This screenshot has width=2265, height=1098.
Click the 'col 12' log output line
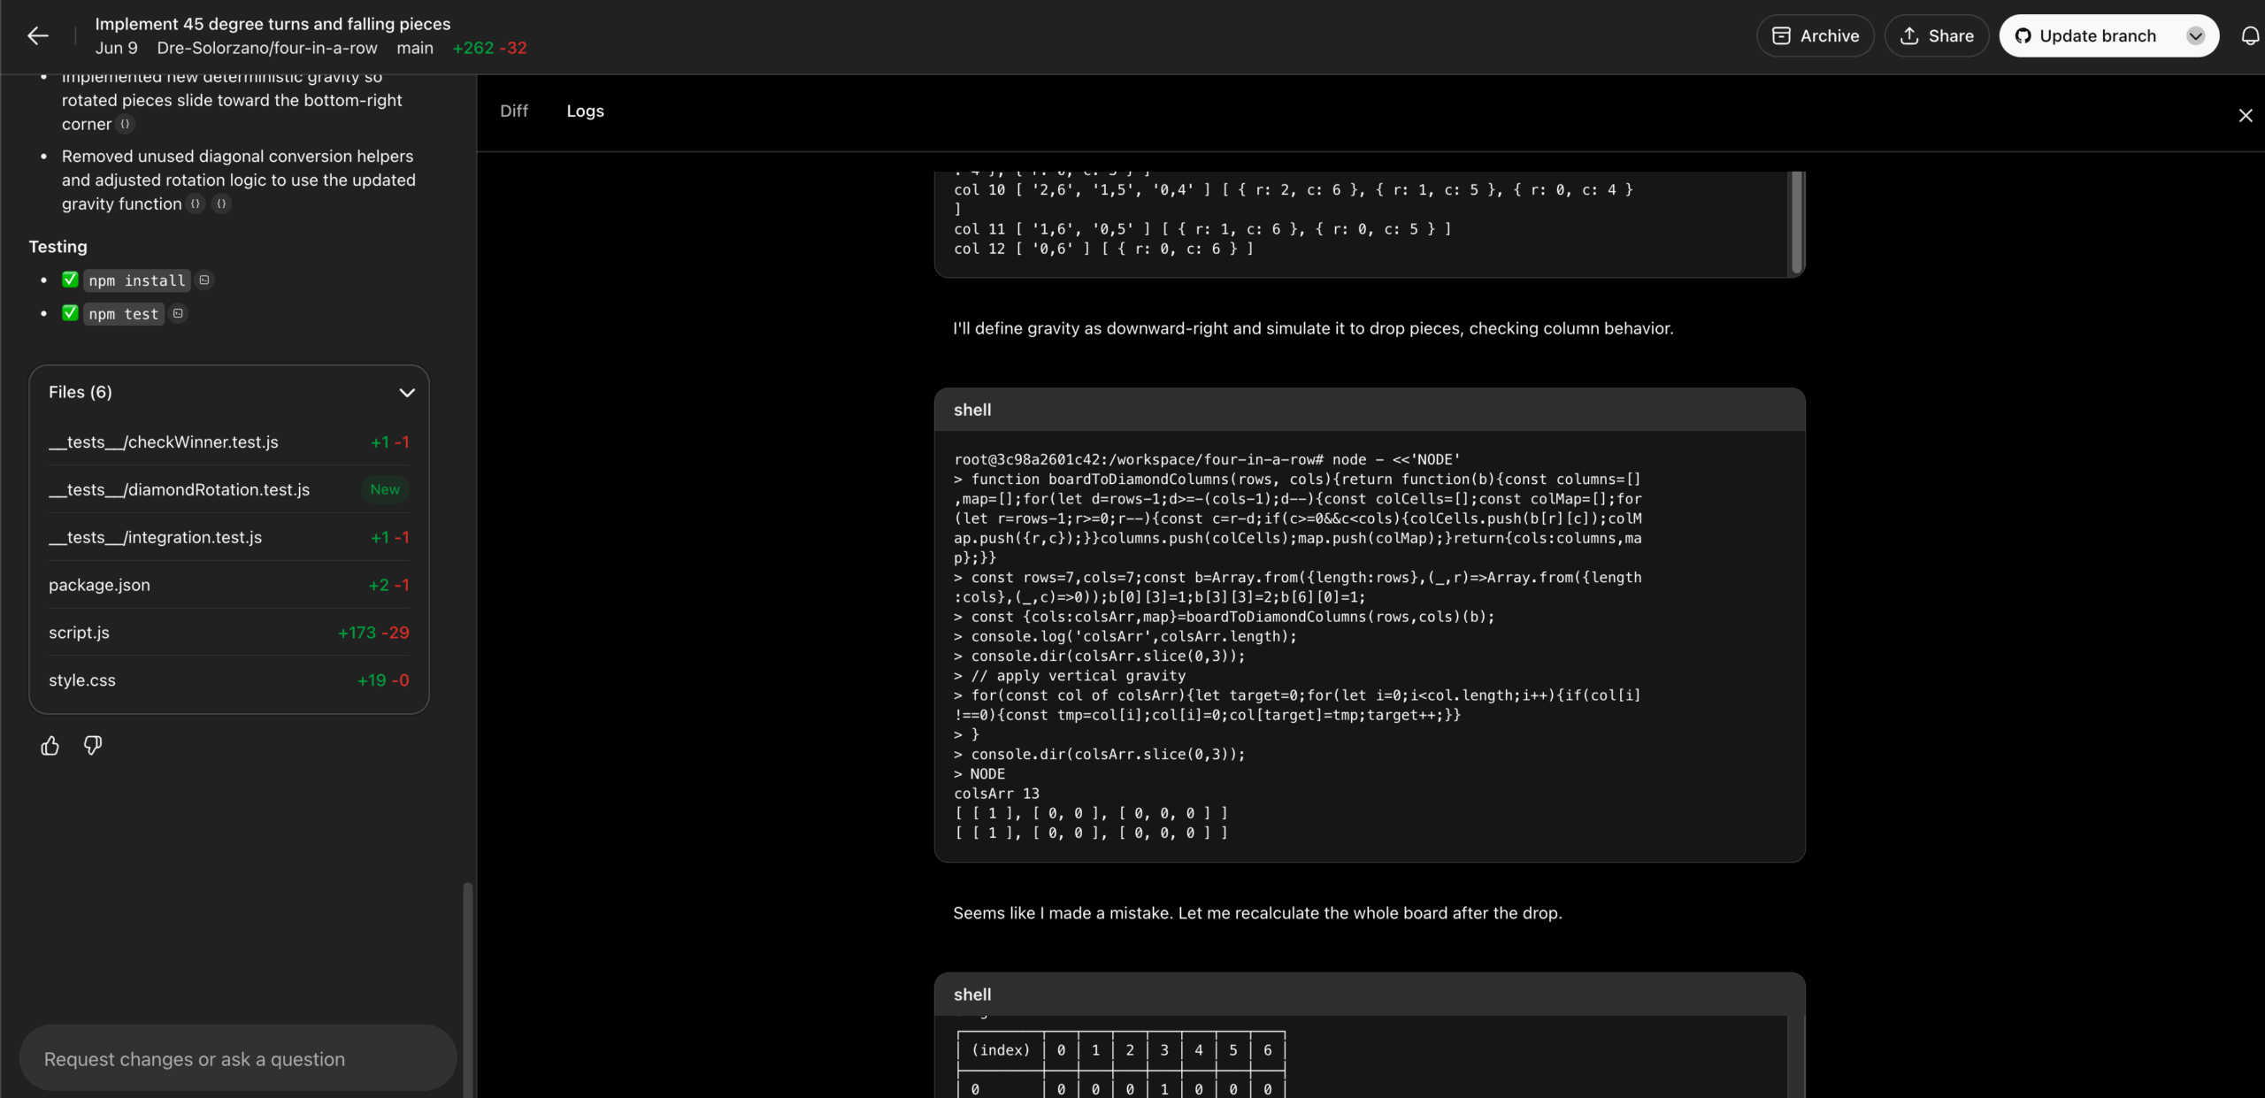(x=1103, y=249)
